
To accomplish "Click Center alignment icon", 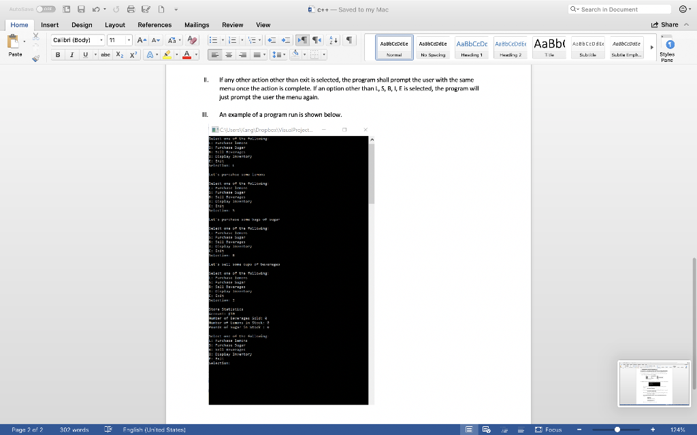I will click(x=229, y=54).
